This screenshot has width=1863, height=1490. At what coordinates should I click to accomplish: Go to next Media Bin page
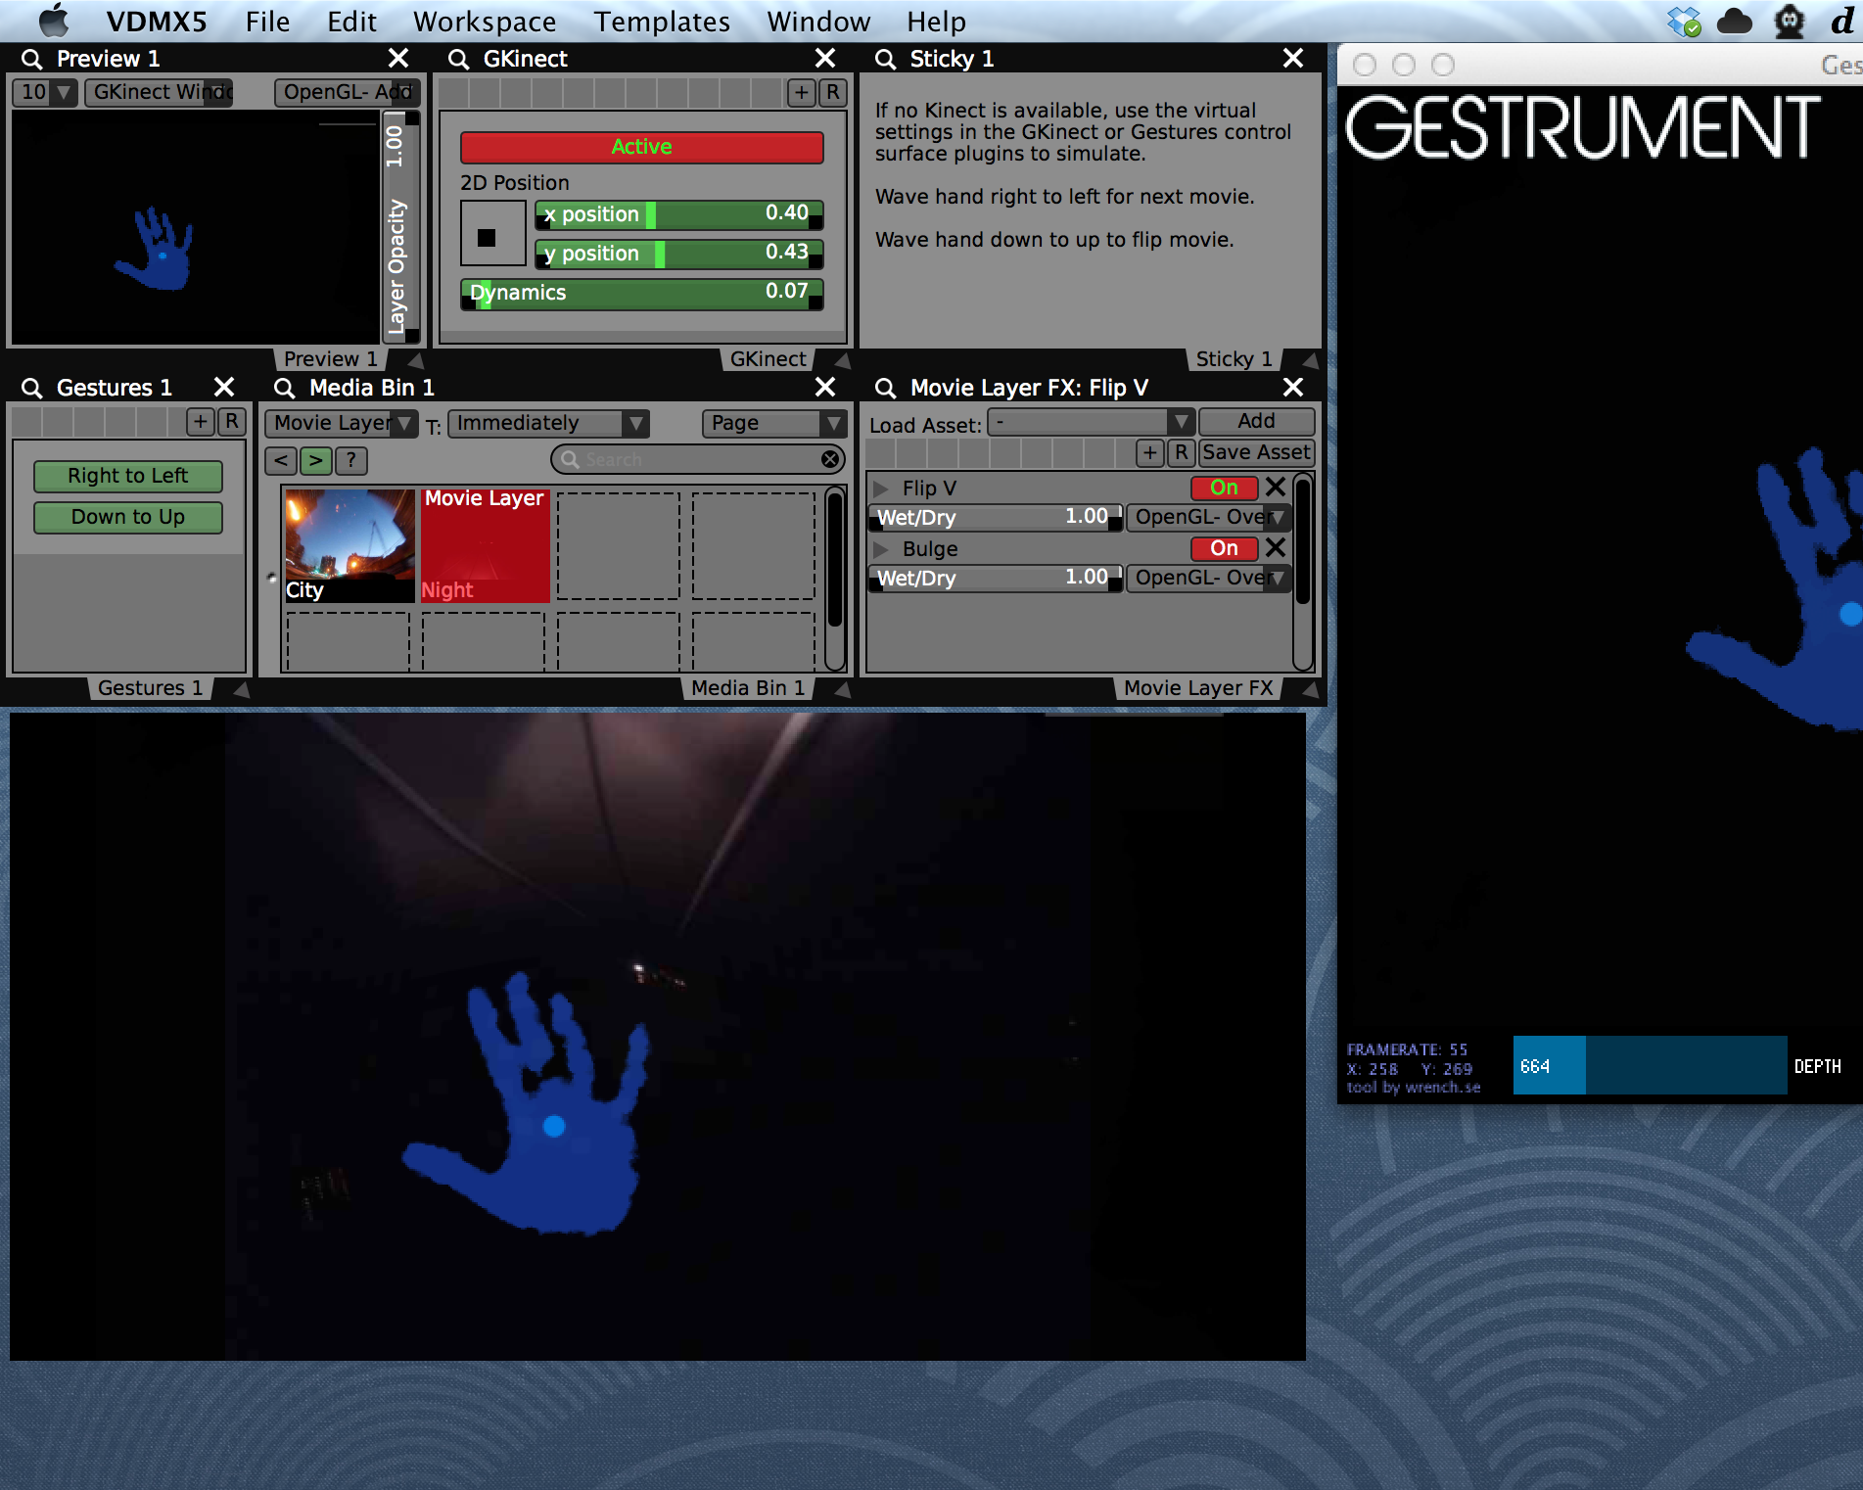point(315,460)
